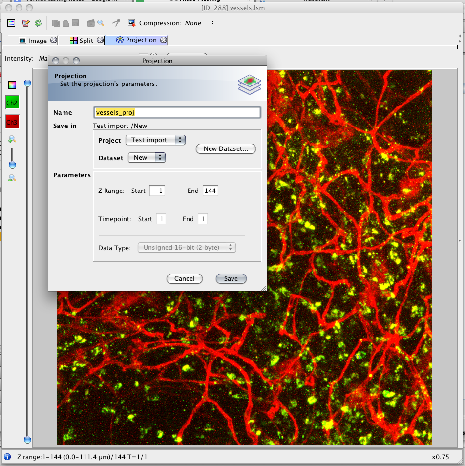Click the color model rainbow square icon
465x466 pixels.
12,85
